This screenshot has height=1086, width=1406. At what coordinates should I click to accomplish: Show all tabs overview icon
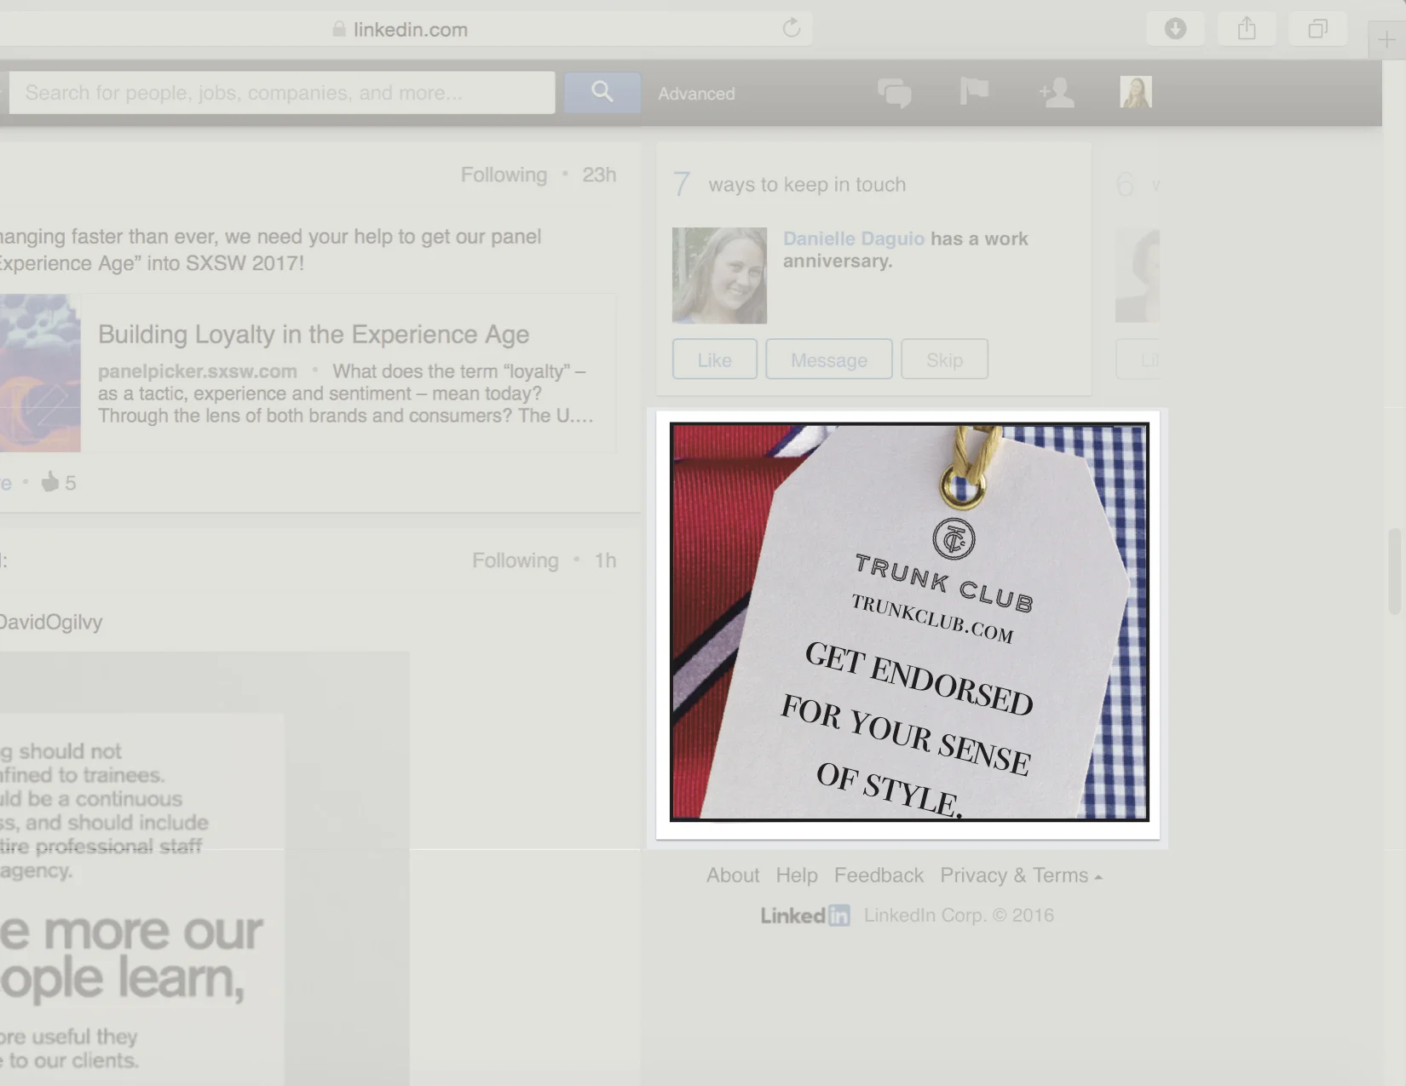[x=1318, y=29]
